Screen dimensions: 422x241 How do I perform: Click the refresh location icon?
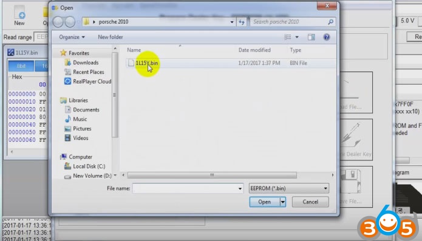[242, 22]
